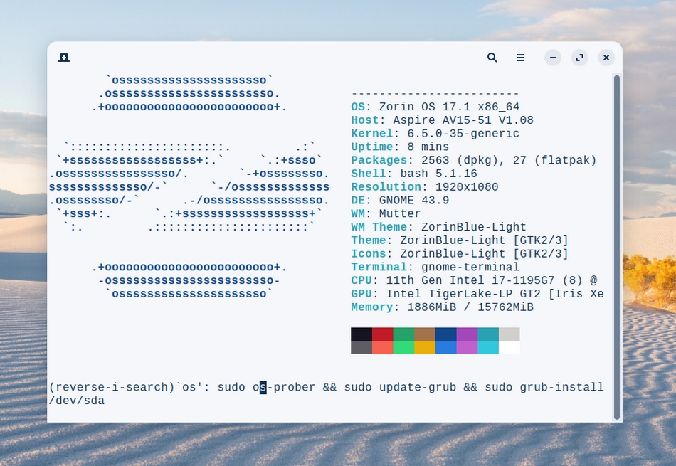
Task: Click the dark green color block
Action: (x=403, y=334)
